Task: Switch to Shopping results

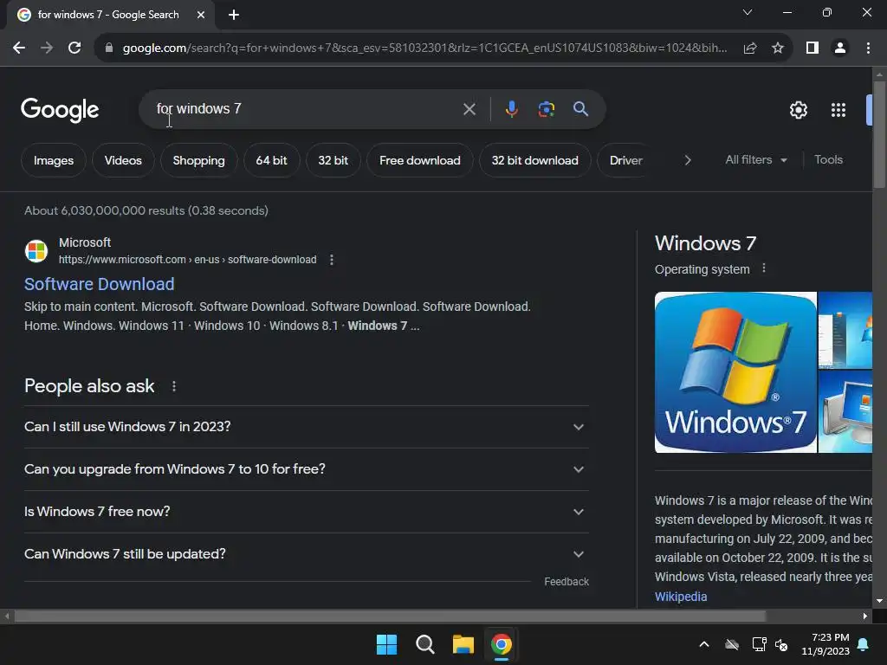Action: pyautogui.click(x=198, y=160)
